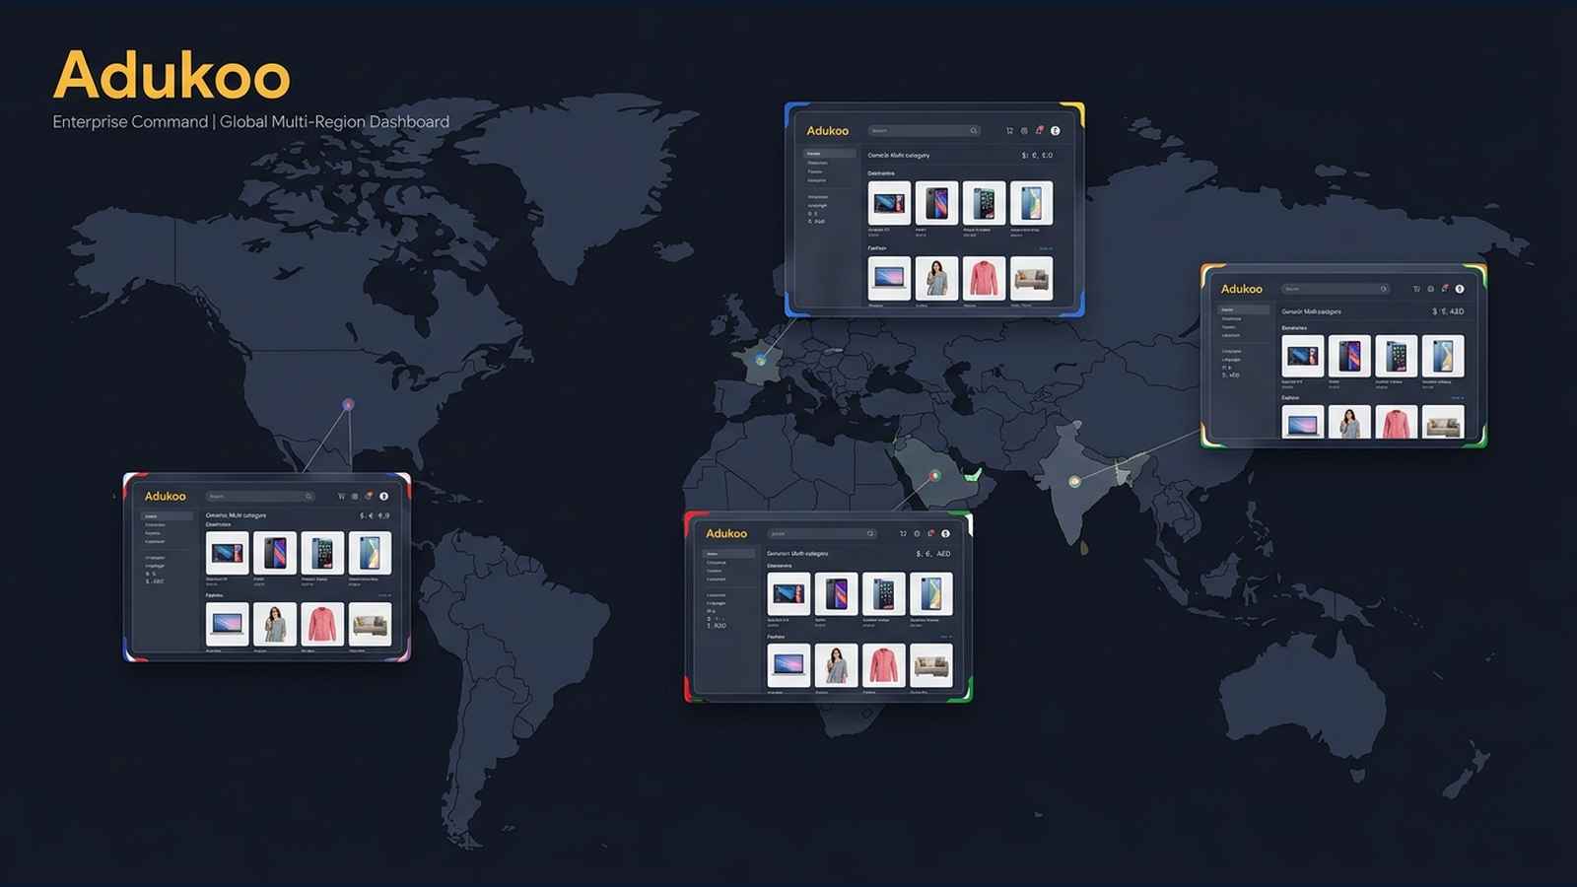
Task: Open notifications bell in the Middle East window
Action: (x=930, y=533)
